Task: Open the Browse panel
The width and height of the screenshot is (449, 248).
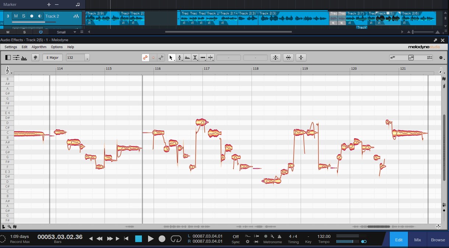Action: pyautogui.click(x=438, y=240)
